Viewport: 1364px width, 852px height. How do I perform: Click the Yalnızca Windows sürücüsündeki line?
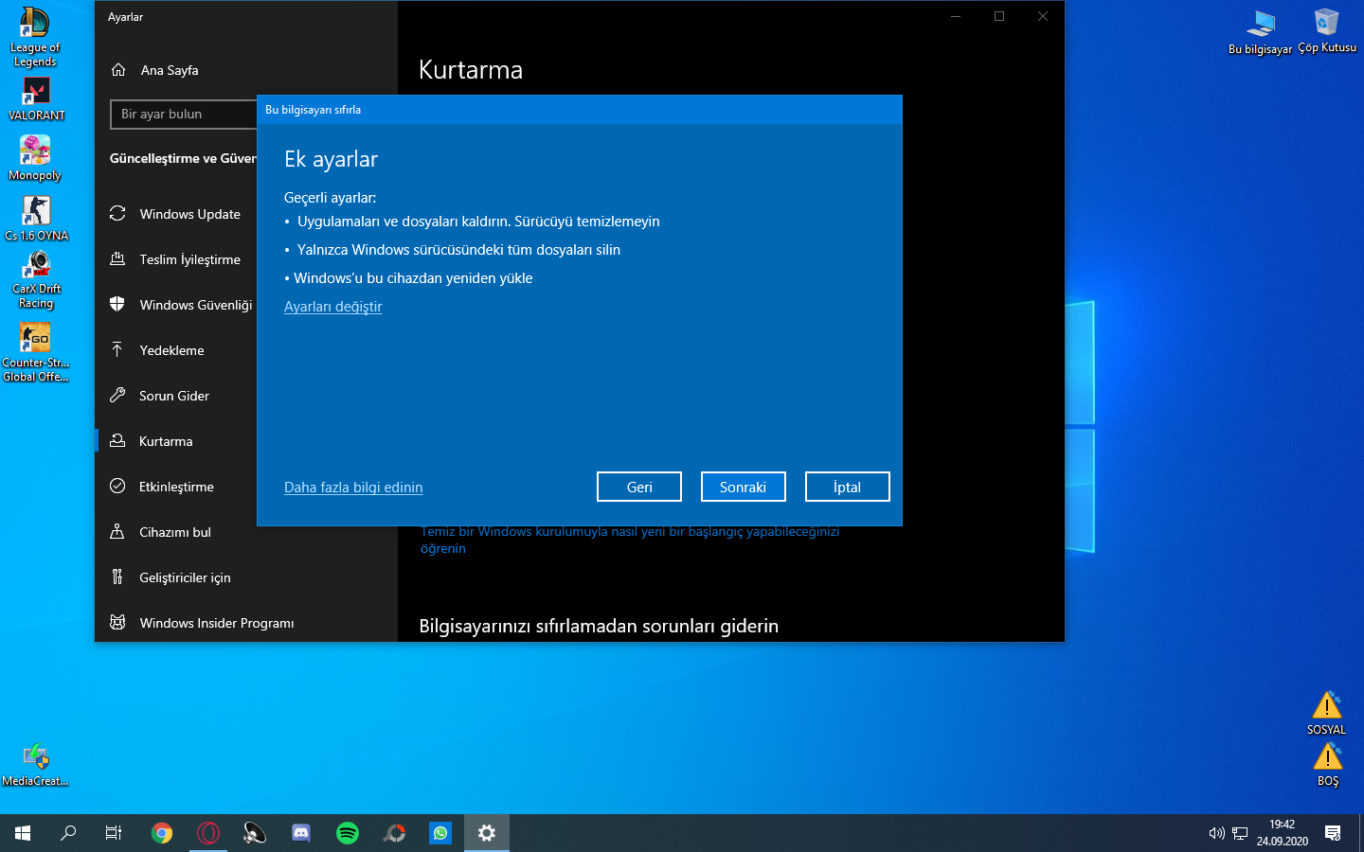458,250
